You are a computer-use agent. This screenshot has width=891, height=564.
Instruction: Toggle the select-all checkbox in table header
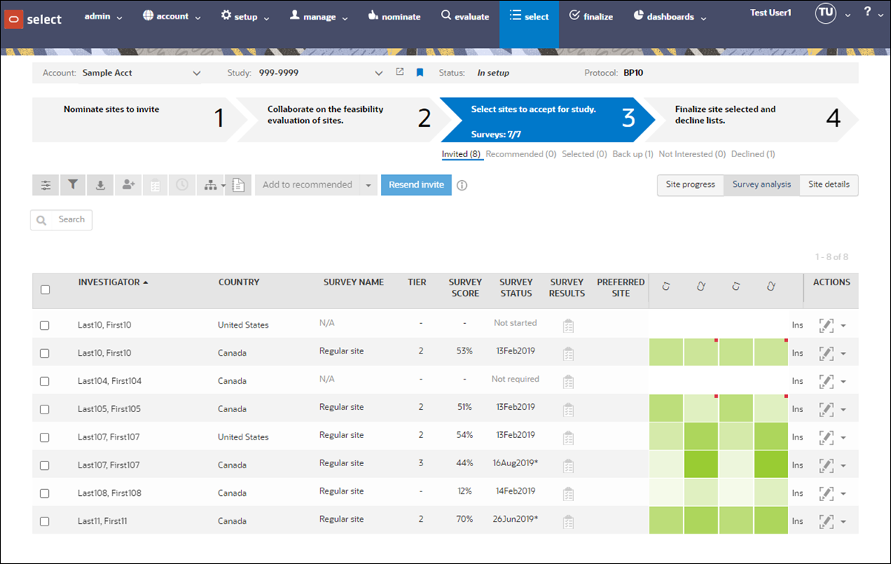click(x=44, y=290)
